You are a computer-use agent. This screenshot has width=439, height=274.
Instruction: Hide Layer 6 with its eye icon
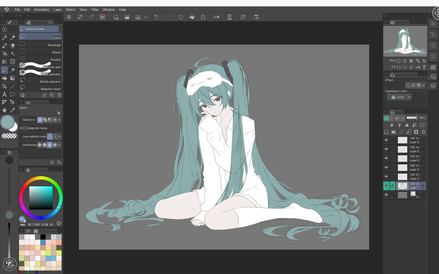[386, 140]
